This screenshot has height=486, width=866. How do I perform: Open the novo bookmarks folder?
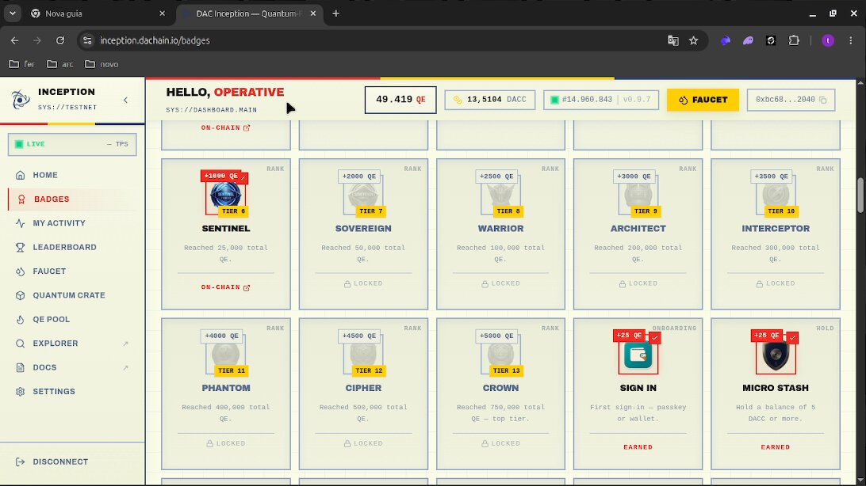(x=102, y=64)
